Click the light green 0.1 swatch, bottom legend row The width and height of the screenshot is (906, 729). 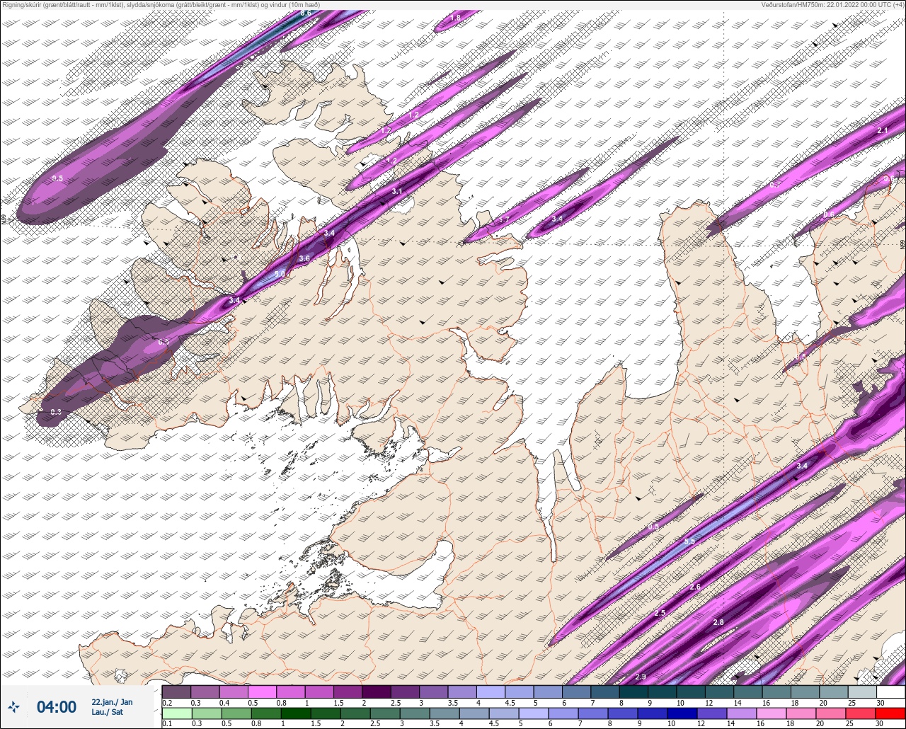[x=176, y=713]
